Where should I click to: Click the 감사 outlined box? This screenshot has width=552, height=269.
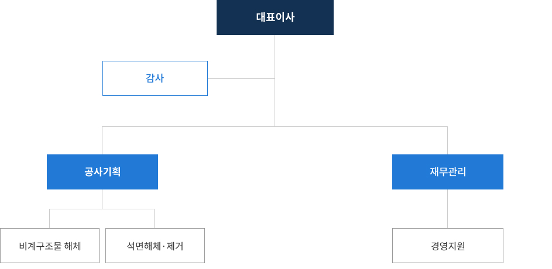click(x=155, y=78)
